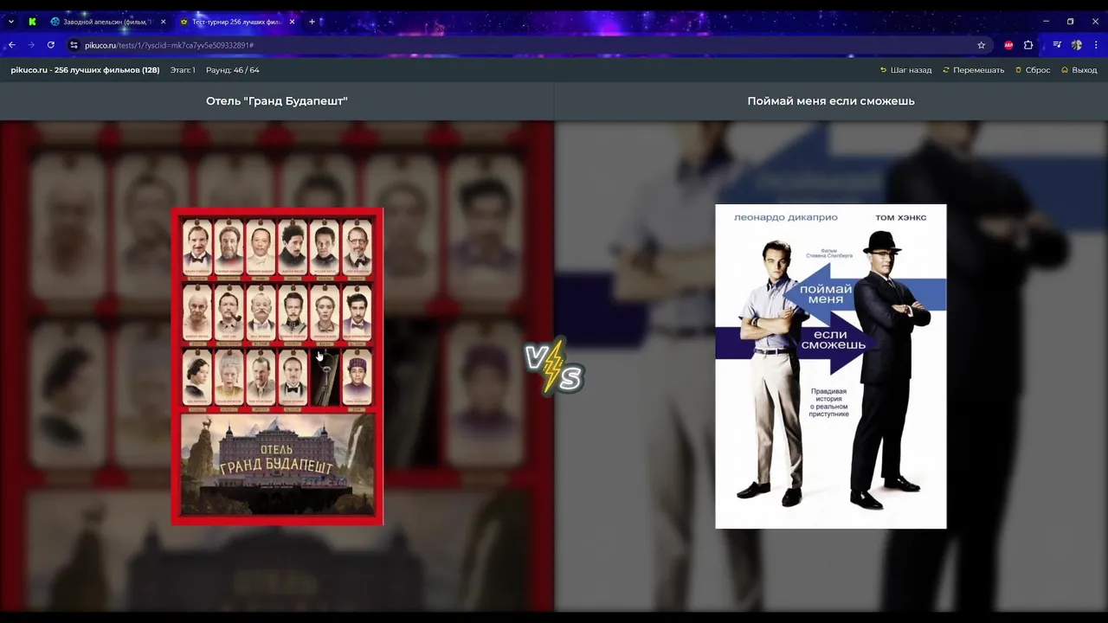The height and width of the screenshot is (623, 1108).
Task: Open the ABP adblock extension
Action: pos(1008,45)
